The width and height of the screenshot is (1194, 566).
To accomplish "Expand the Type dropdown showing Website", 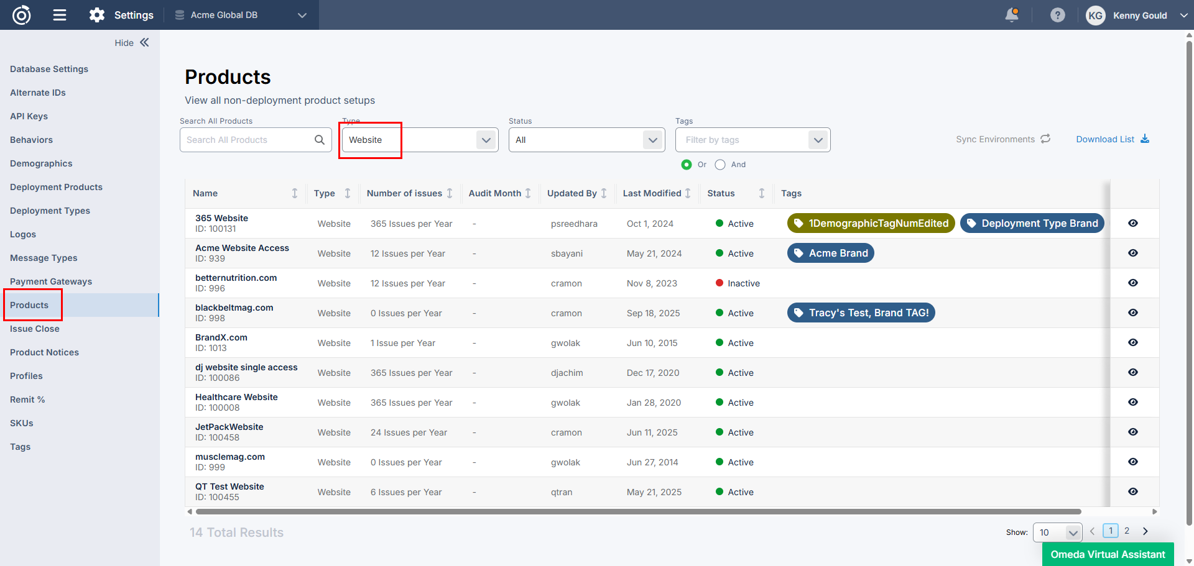I will (x=486, y=140).
